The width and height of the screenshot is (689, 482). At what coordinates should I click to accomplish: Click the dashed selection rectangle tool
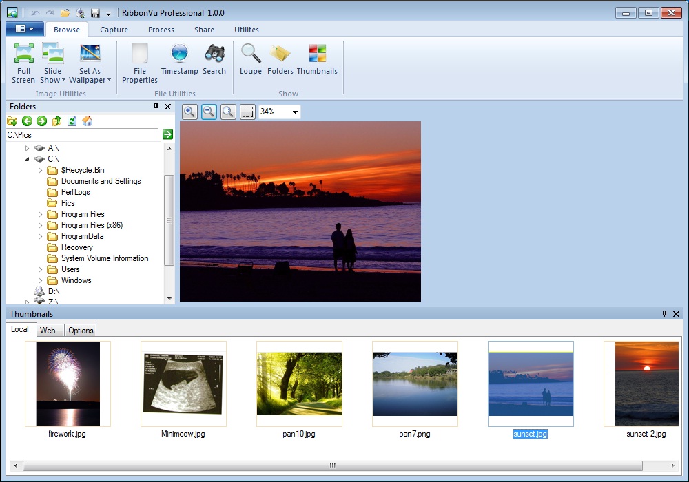[x=248, y=112]
